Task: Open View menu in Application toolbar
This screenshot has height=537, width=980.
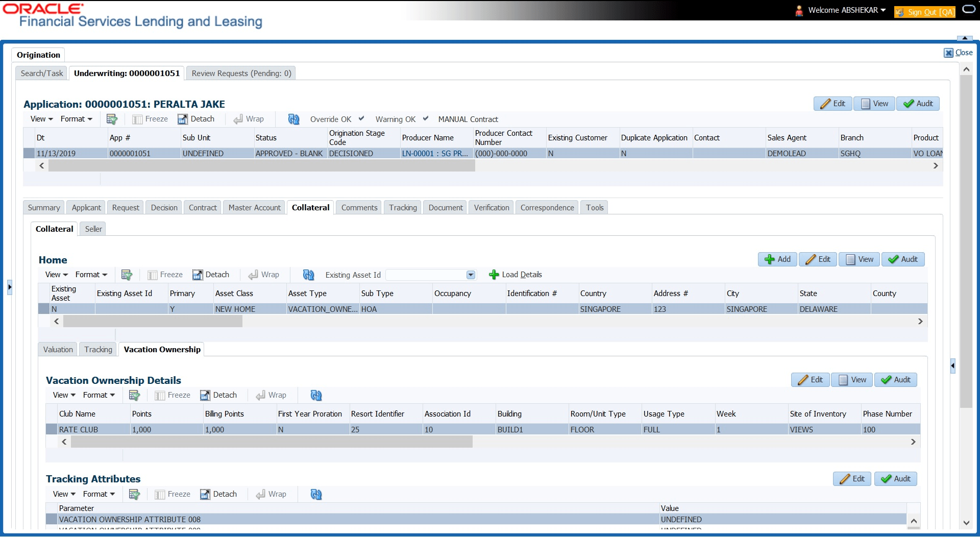Action: coord(42,119)
